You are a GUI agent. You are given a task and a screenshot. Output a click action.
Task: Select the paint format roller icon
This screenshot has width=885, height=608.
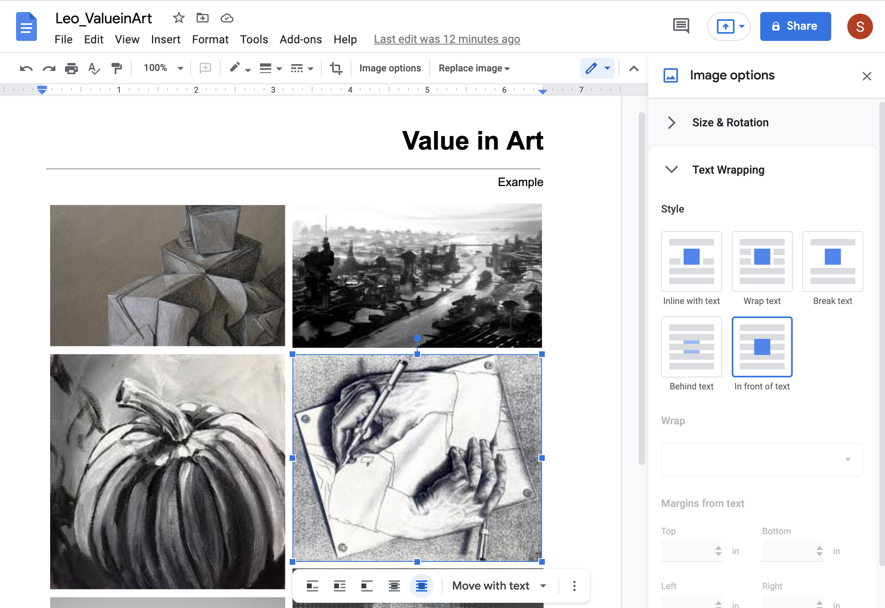pos(117,69)
